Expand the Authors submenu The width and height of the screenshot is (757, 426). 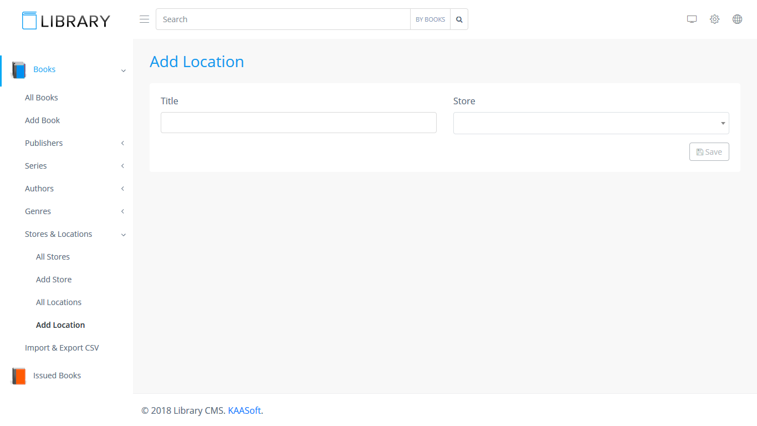pos(122,189)
